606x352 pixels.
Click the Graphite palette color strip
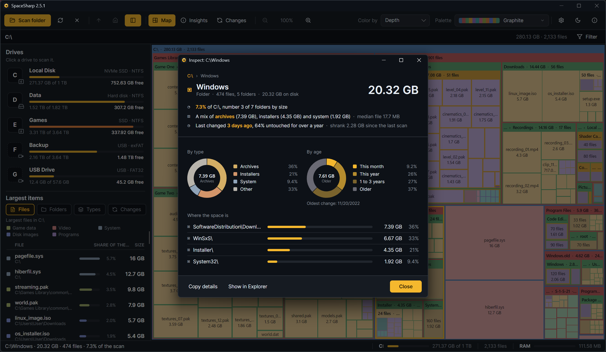coord(479,20)
